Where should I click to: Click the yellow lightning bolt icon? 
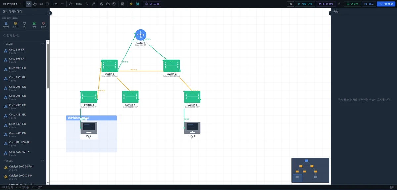pyautogui.click(x=131, y=4)
